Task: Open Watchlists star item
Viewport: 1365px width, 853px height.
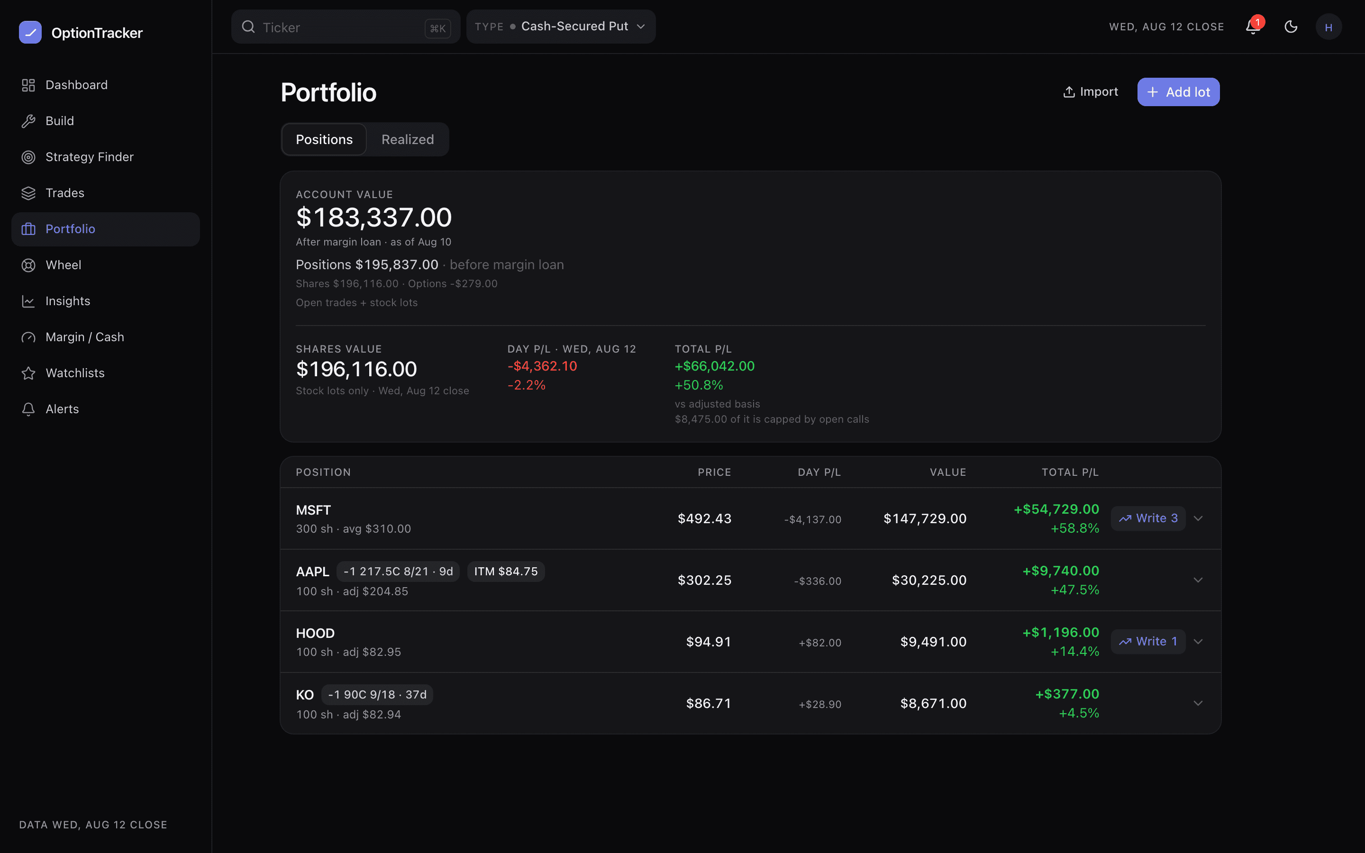Action: pyautogui.click(x=106, y=373)
